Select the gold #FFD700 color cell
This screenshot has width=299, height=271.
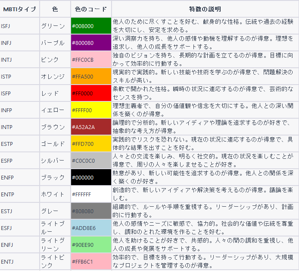click(x=91, y=144)
